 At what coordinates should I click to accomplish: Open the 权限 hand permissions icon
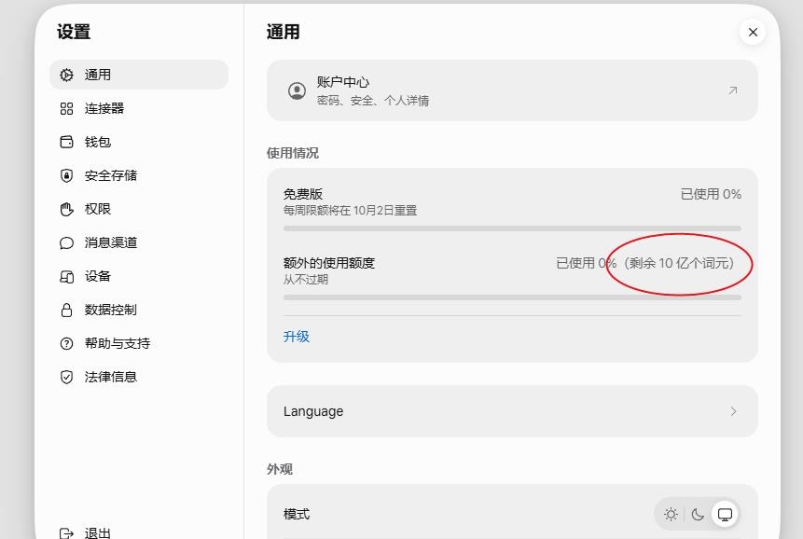coord(66,209)
